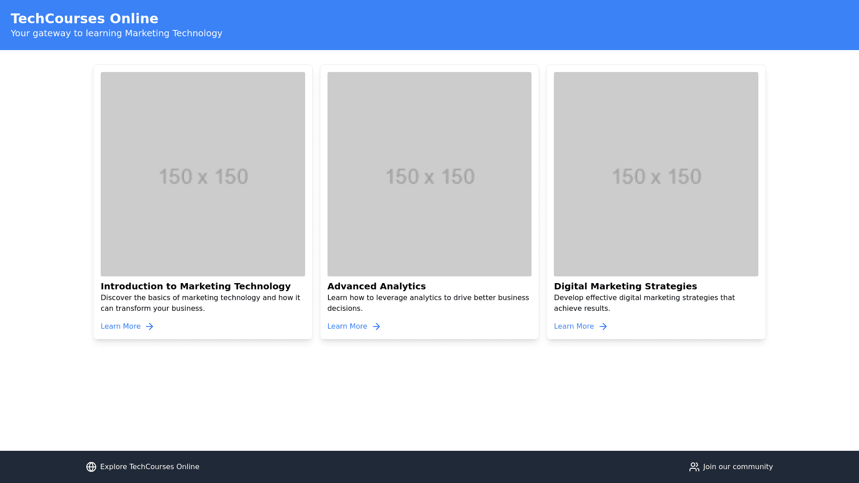Click the Introduction to Marketing Technology thumbnail image
This screenshot has height=483, width=859.
203,174
